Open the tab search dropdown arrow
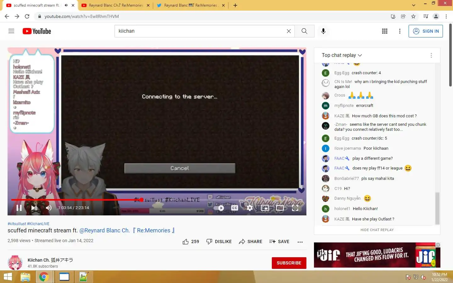Viewport: 453px width, 283px height. (x=413, y=5)
